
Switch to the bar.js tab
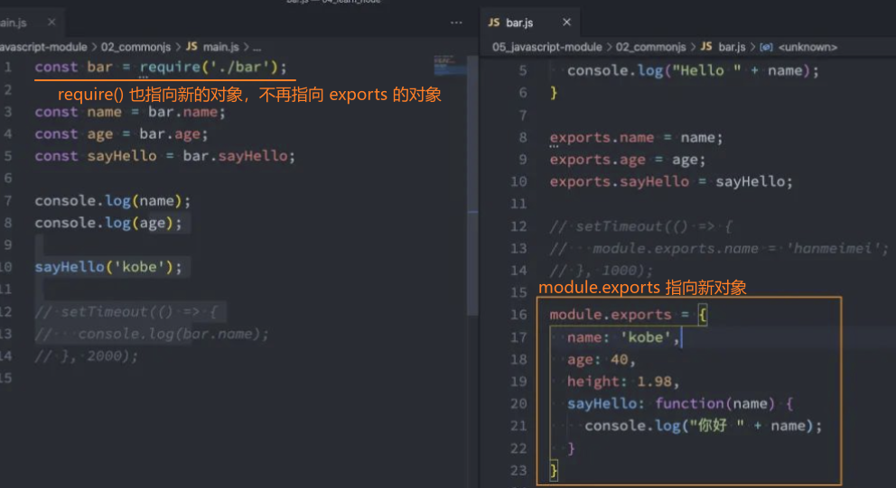(518, 22)
